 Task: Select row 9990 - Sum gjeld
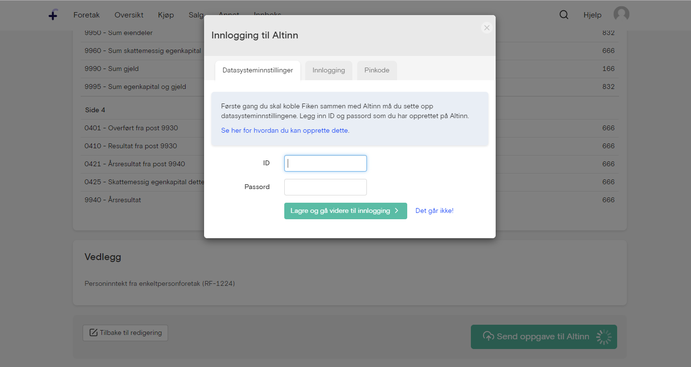[x=349, y=69]
